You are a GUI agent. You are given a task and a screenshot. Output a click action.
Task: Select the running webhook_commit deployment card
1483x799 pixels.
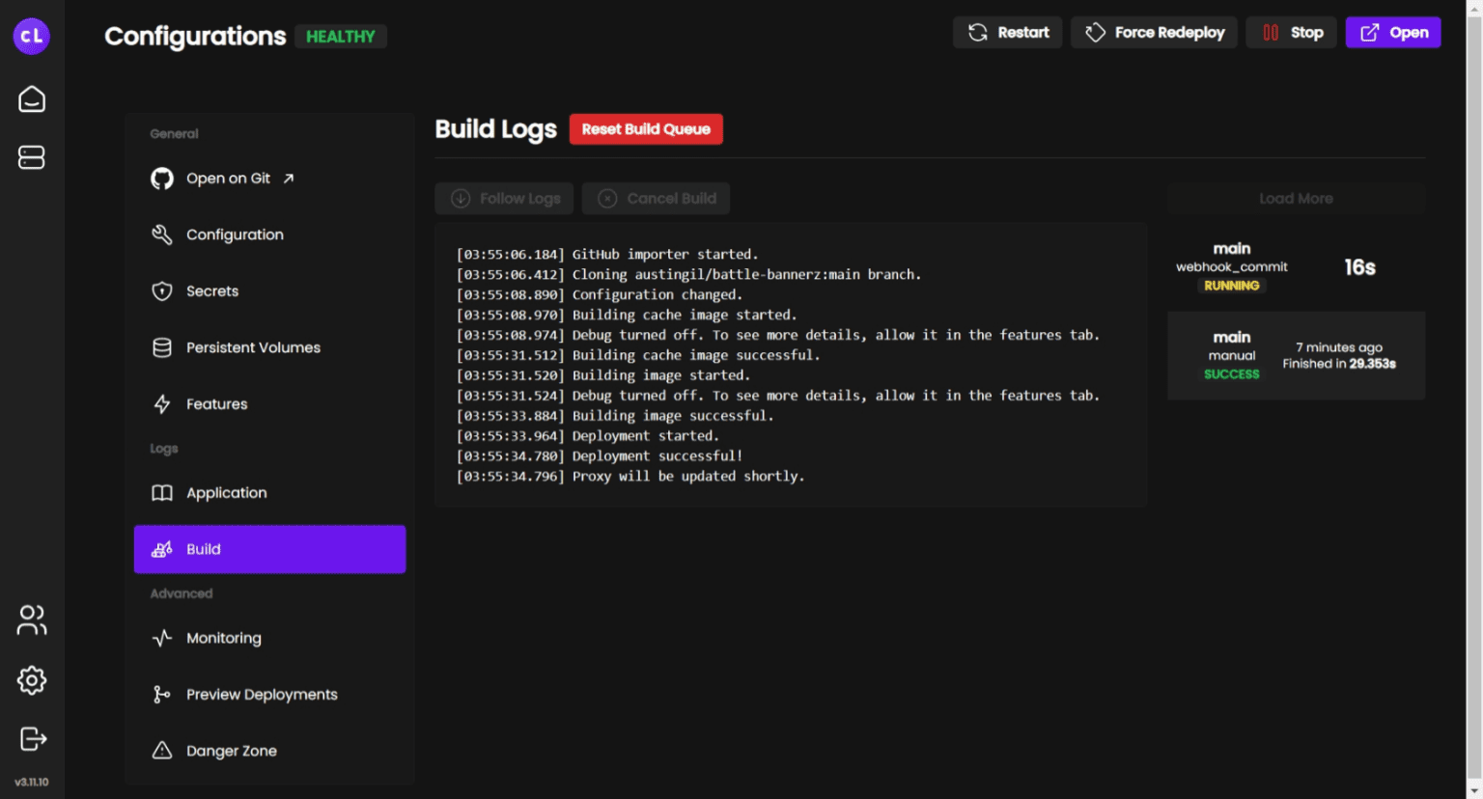[1296, 266]
